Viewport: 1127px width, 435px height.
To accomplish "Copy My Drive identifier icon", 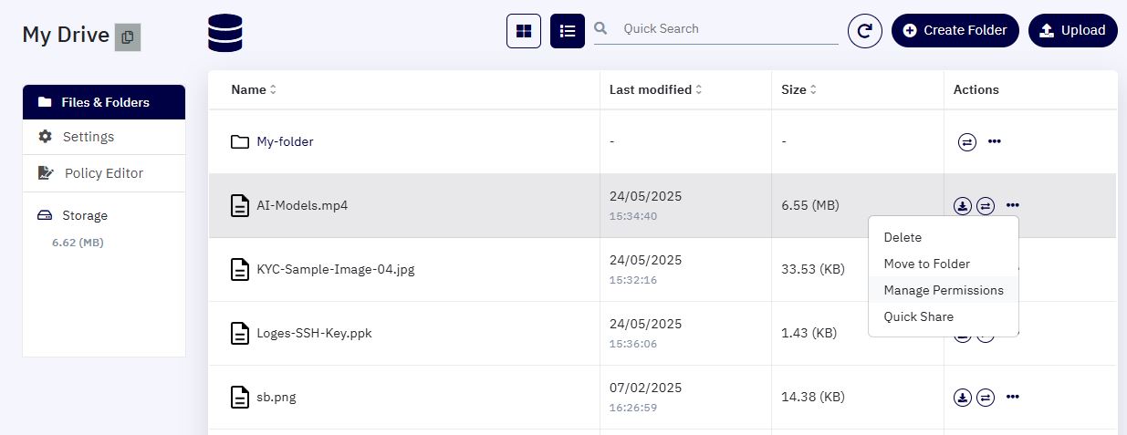I will [x=128, y=37].
